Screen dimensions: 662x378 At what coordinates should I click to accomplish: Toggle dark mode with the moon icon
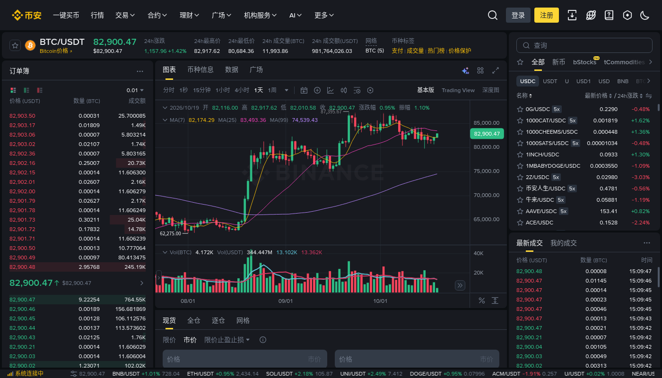pyautogui.click(x=645, y=15)
